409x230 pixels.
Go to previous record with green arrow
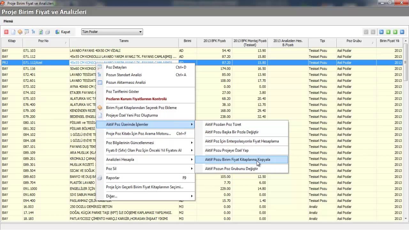coord(388,32)
